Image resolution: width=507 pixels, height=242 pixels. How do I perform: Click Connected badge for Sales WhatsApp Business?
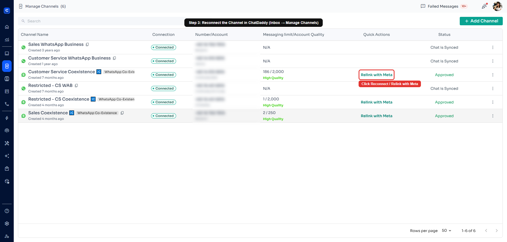click(x=163, y=47)
